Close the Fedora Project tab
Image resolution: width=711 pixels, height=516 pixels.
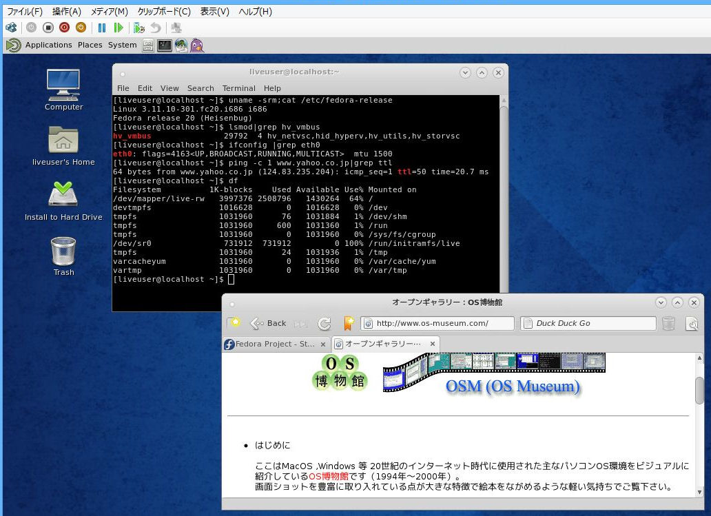coord(323,344)
